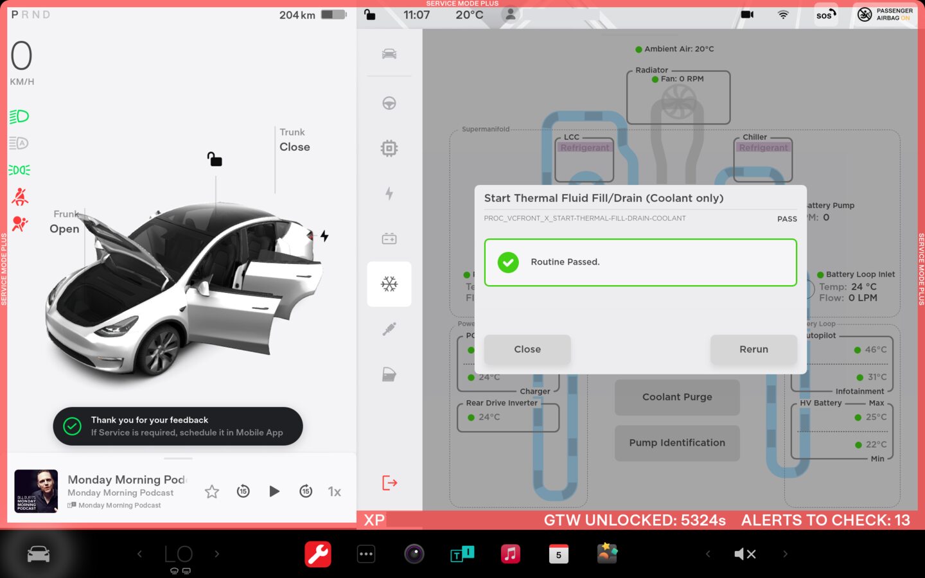Toggle the car door lock icon
Image resolution: width=925 pixels, height=578 pixels.
coord(215,159)
